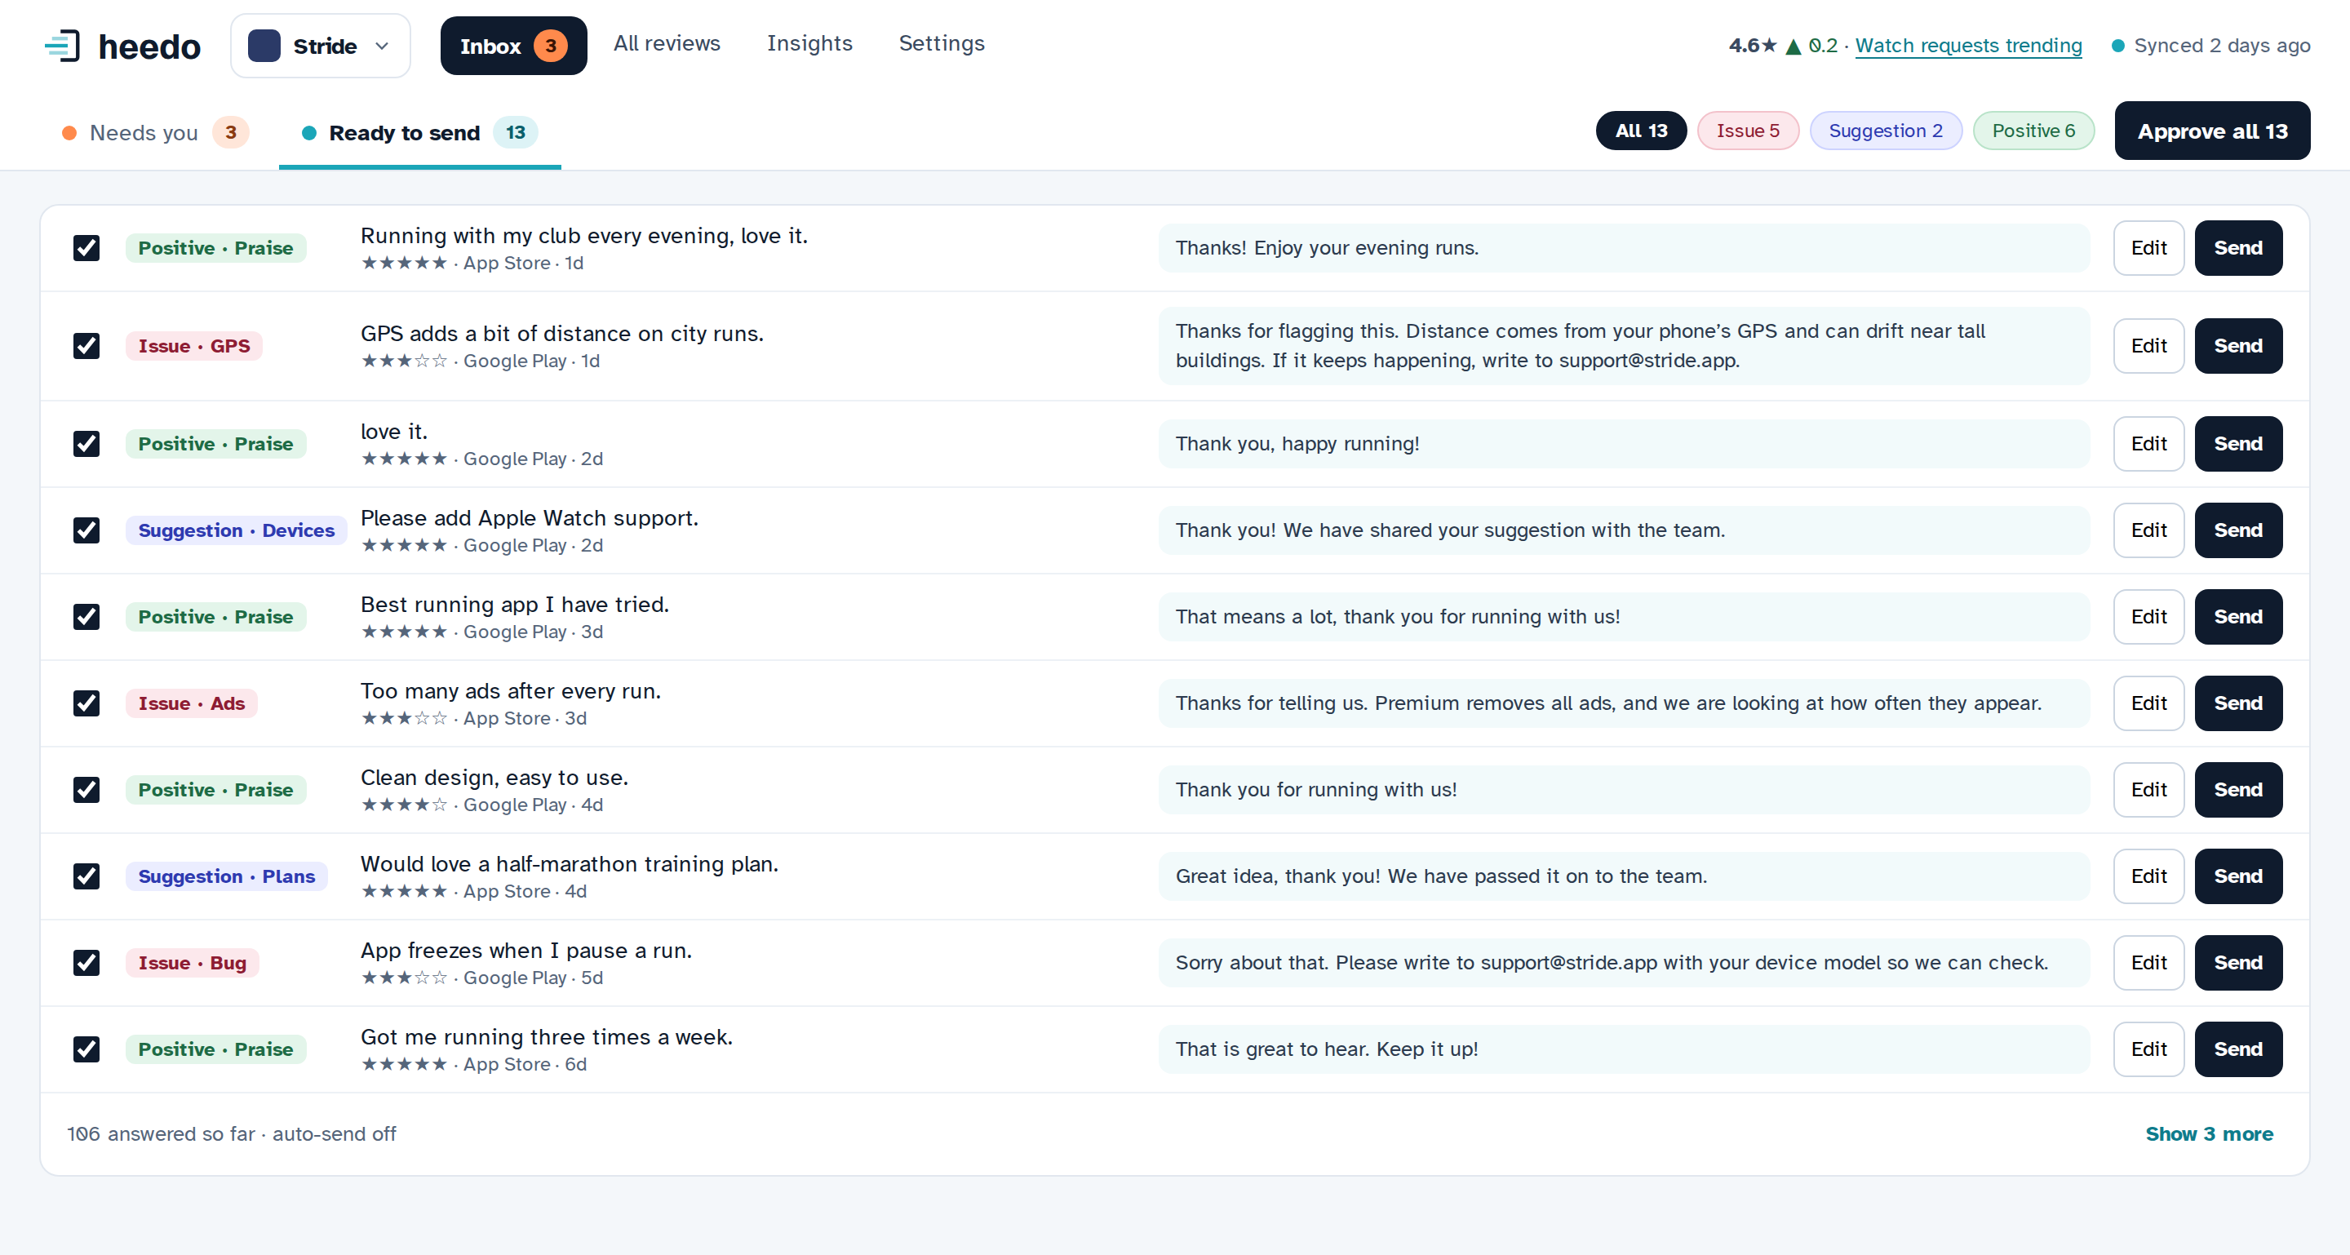Click the heedo logo icon
The image size is (2350, 1255).
tap(63, 46)
